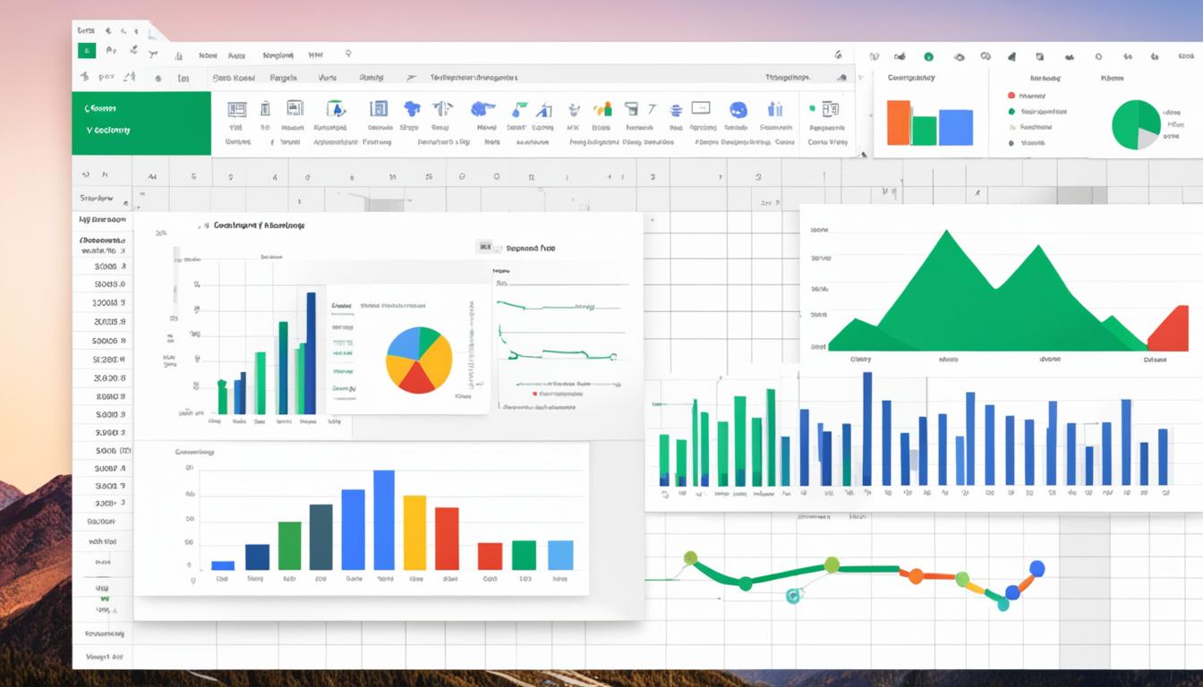Click the dark navy bar in the lower bar chart
The width and height of the screenshot is (1203, 687).
click(257, 557)
